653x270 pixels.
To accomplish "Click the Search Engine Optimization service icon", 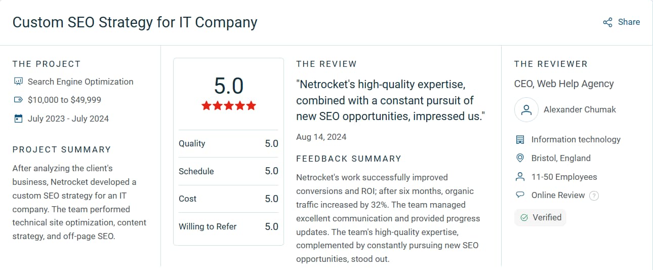I will coord(19,82).
